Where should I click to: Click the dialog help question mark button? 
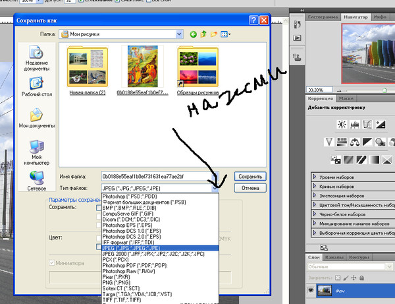pyautogui.click(x=253, y=20)
